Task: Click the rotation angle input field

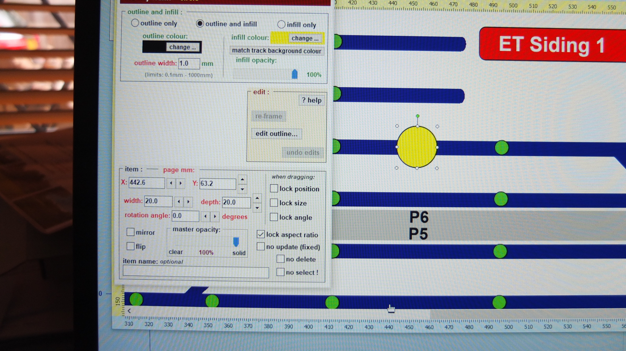Action: pyautogui.click(x=185, y=216)
